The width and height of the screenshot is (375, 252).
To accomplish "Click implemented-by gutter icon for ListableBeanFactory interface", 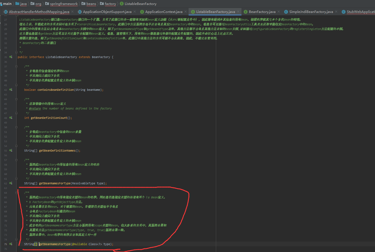I will (x=11, y=57).
